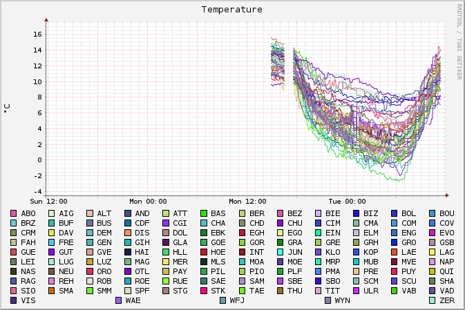Screen dimensions: 465x310
Task: Click the VIS dark purple legend swatch
Action: [x=13, y=300]
